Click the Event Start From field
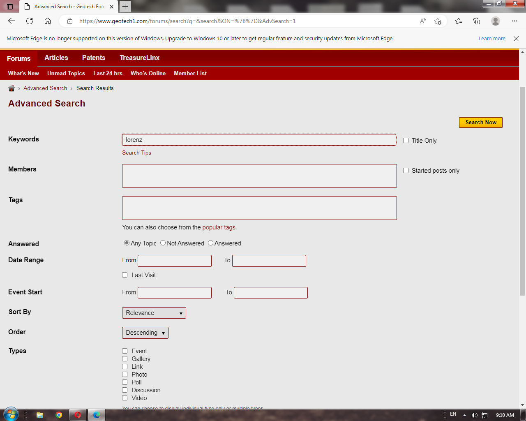Image resolution: width=526 pixels, height=421 pixels. click(175, 293)
